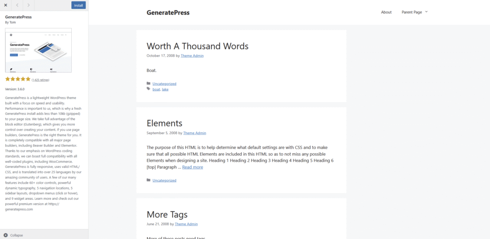The height and width of the screenshot is (239, 490).
Task: Click the tag icon beside boat, lake
Action: [x=148, y=89]
